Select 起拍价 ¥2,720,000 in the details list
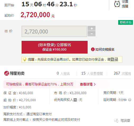The width and height of the screenshot is (134, 126). pos(20,100)
